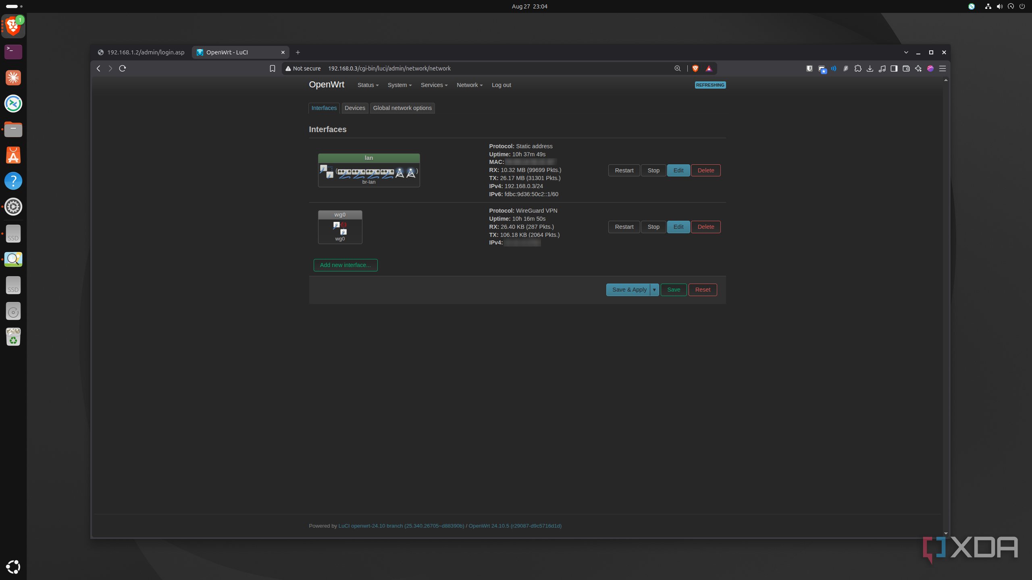1032x580 pixels.
Task: Switch to the 192.168.1.2 login tab
Action: tap(141, 52)
